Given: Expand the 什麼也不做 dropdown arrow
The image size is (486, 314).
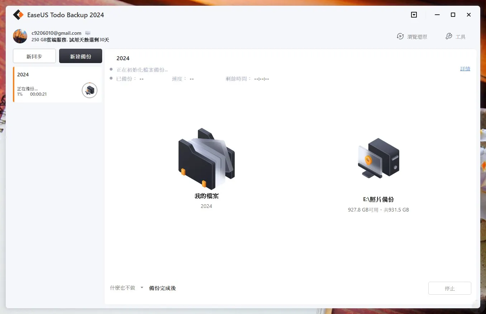Looking at the screenshot, I should 142,287.
